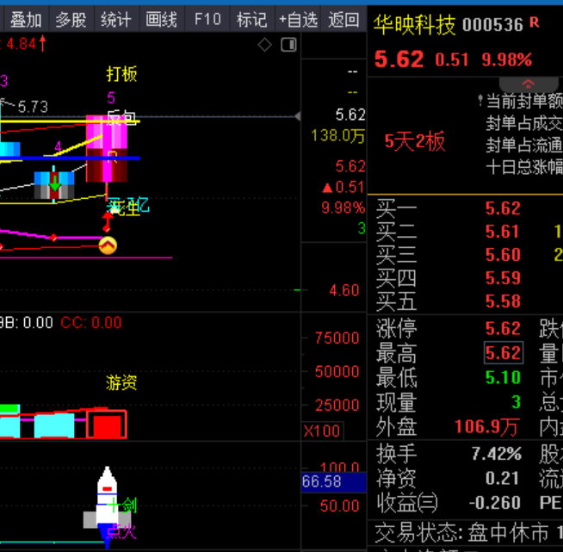The height and width of the screenshot is (552, 563).
Task: Collapse the limit-up info panel chevron
Action: click(529, 84)
